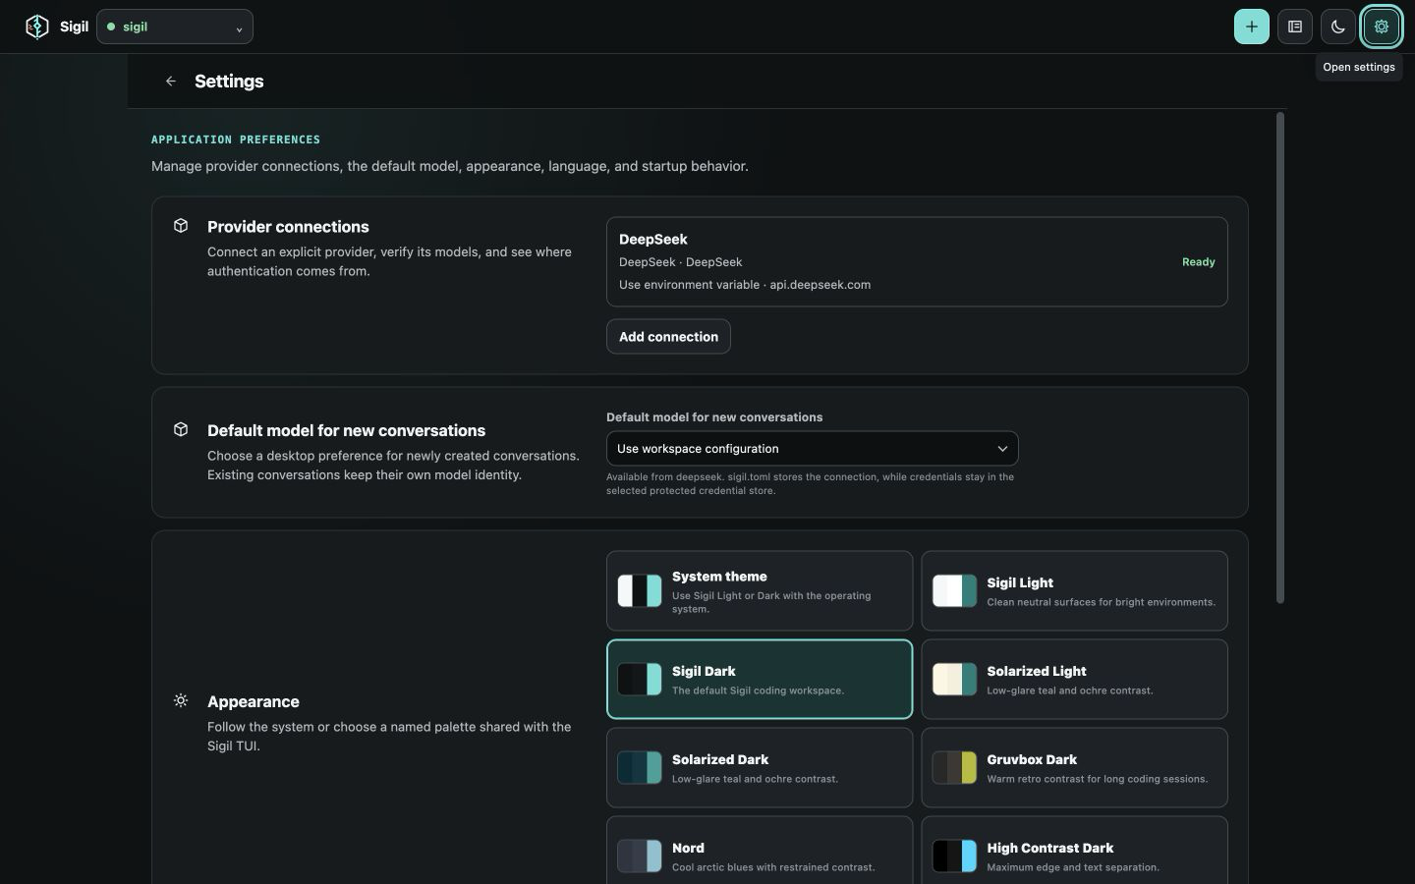Open the Use workspace configuration dropdown

(813, 449)
